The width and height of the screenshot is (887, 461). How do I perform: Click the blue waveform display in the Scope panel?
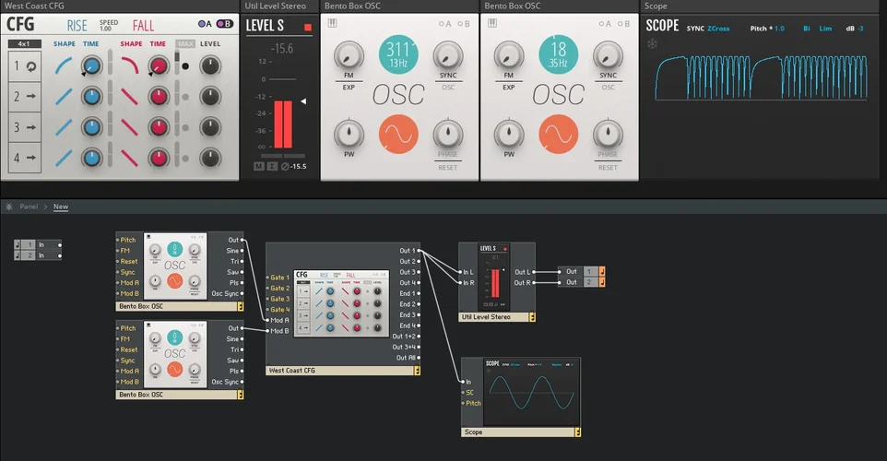[x=761, y=77]
